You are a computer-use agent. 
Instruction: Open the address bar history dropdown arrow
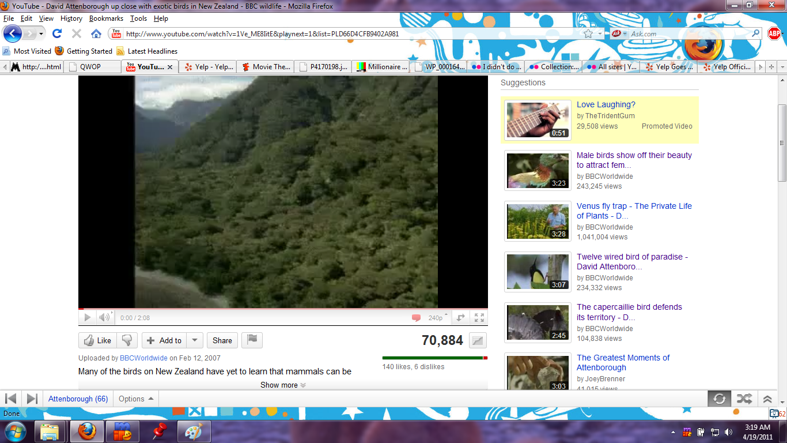pos(600,34)
